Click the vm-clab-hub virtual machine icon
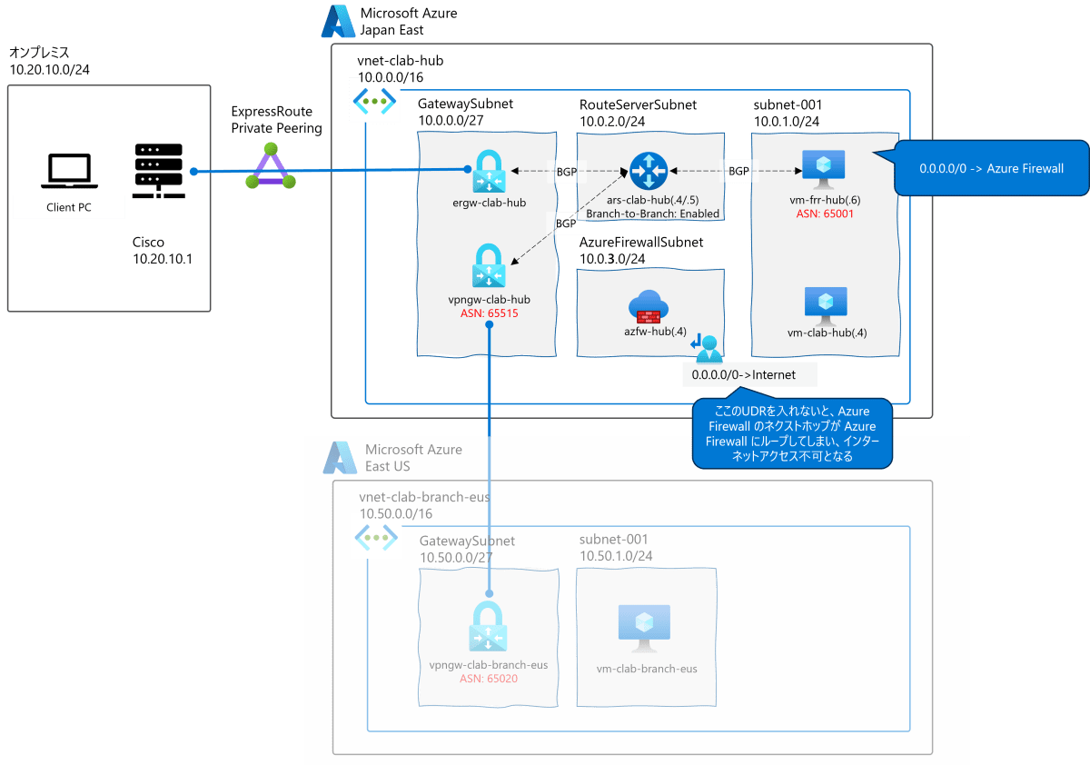 pos(826,306)
